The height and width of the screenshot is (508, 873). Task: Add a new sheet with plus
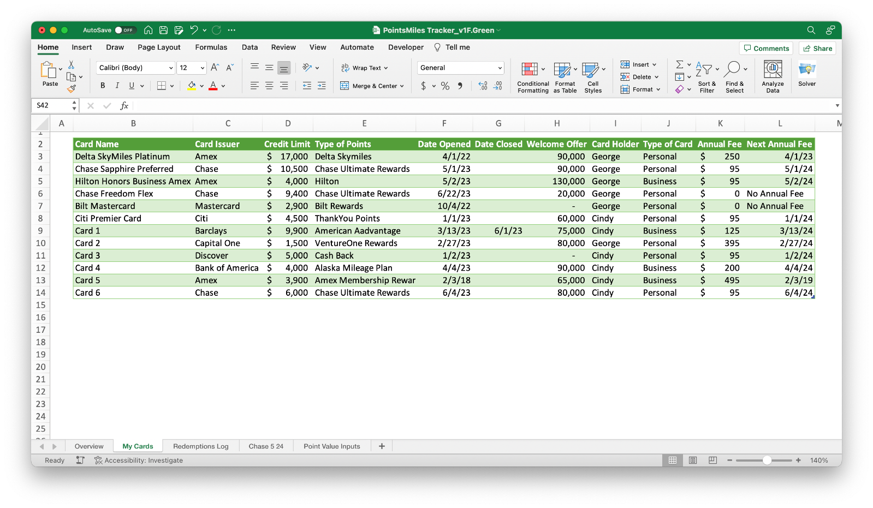382,446
